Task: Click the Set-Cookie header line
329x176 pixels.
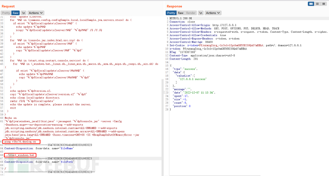Action: (x=236, y=45)
